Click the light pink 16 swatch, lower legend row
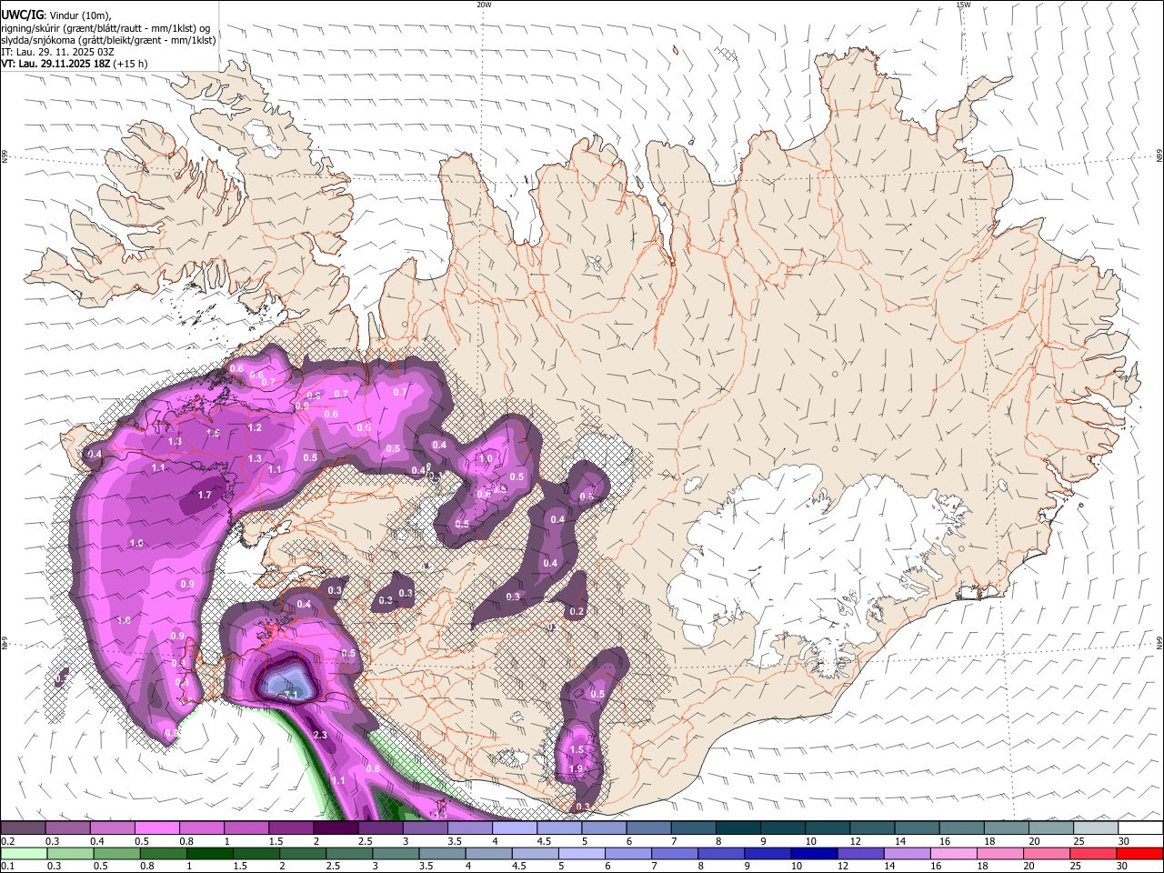The image size is (1164, 873). 955,854
